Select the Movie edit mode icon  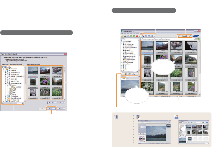pyautogui.click(x=133, y=74)
